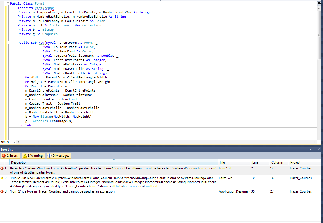This screenshot has height=223, width=323.
Task: Toggle auto-hide pin on Error List panel
Action: pyautogui.click(x=315, y=149)
